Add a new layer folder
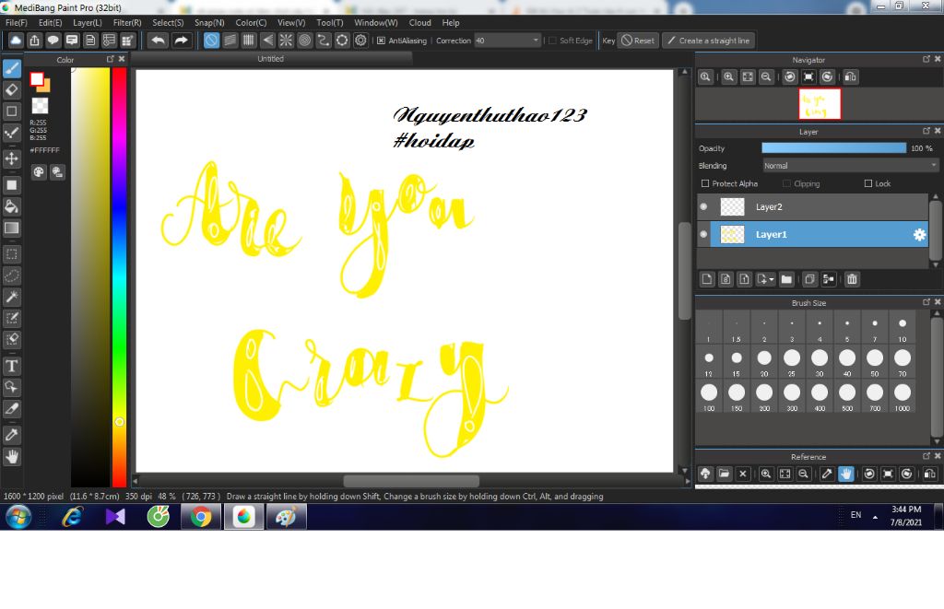Screen dimensions: 944x609 click(786, 279)
